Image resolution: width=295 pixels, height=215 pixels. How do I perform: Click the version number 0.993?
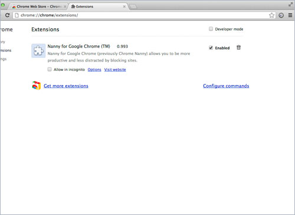122,47
